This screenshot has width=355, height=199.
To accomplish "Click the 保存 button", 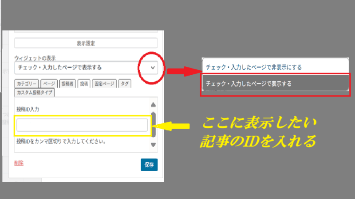I will pyautogui.click(x=149, y=165).
